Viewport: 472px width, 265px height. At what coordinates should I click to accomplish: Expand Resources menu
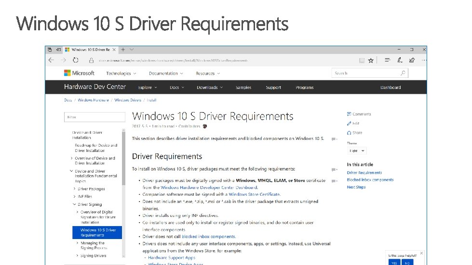(x=208, y=73)
